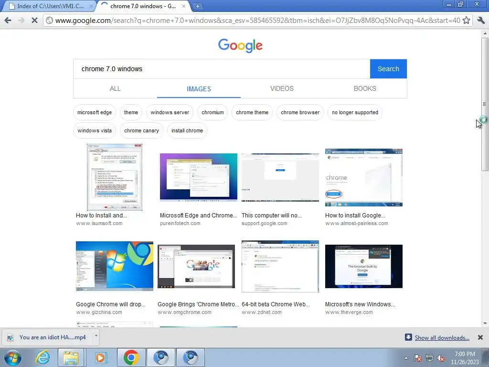Image resolution: width=489 pixels, height=367 pixels.
Task: Close the chrome 7.0 windows tab
Action: 184,6
